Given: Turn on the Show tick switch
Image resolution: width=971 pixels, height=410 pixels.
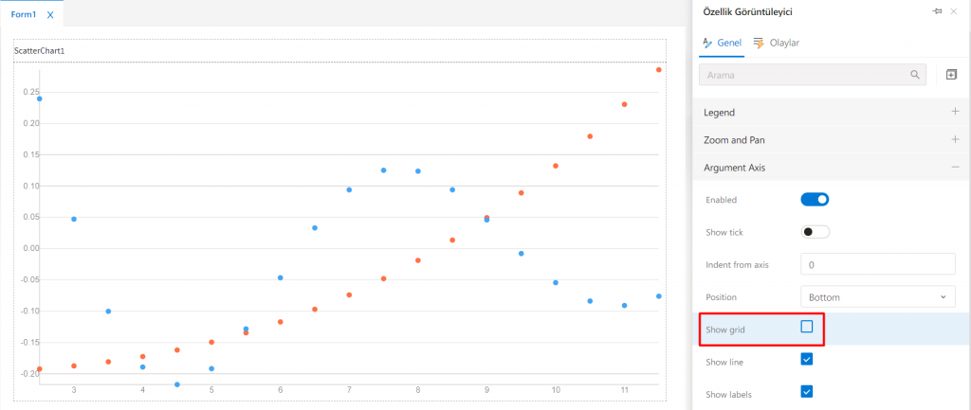Looking at the screenshot, I should [x=815, y=232].
